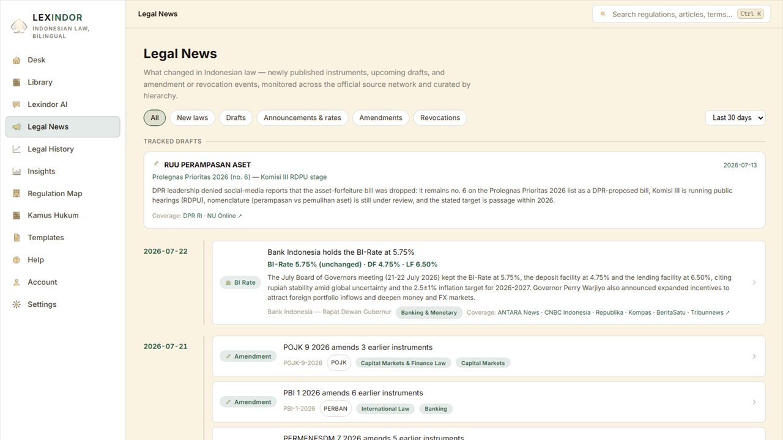This screenshot has height=440, width=783.
Task: Click the Kamus Hukum dictionary icon
Action: click(x=17, y=216)
